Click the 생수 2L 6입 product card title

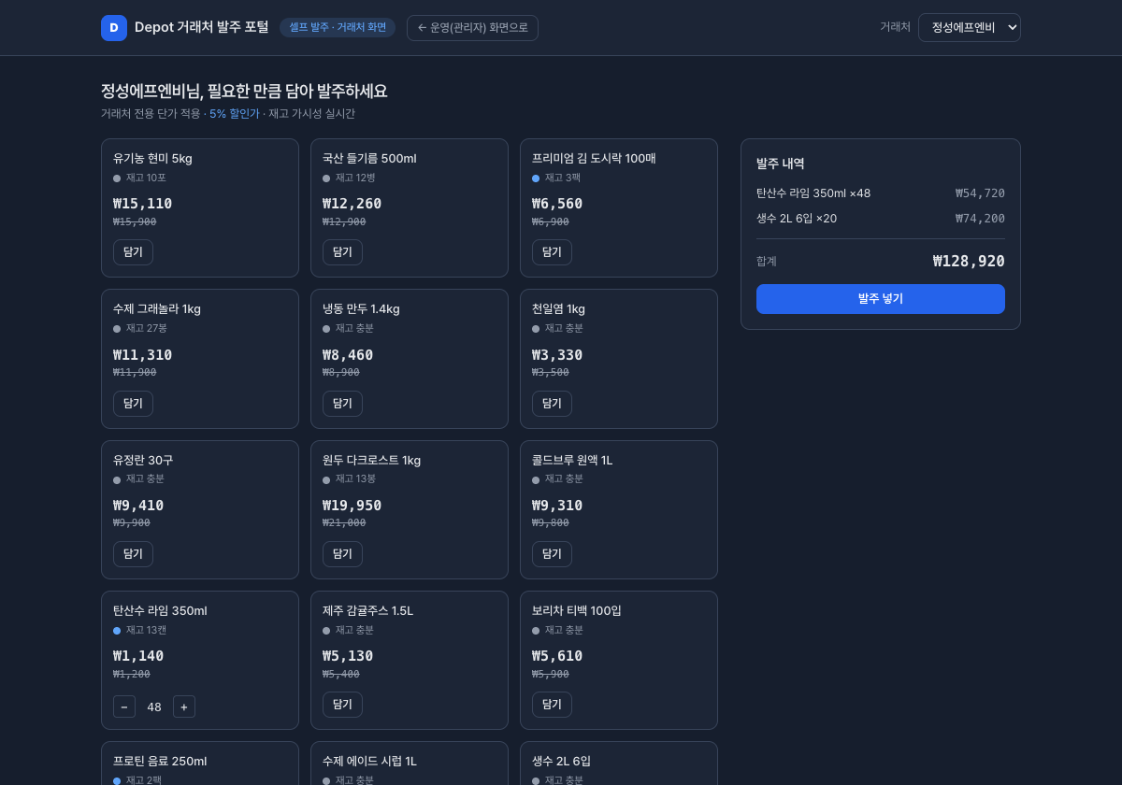[x=561, y=762]
